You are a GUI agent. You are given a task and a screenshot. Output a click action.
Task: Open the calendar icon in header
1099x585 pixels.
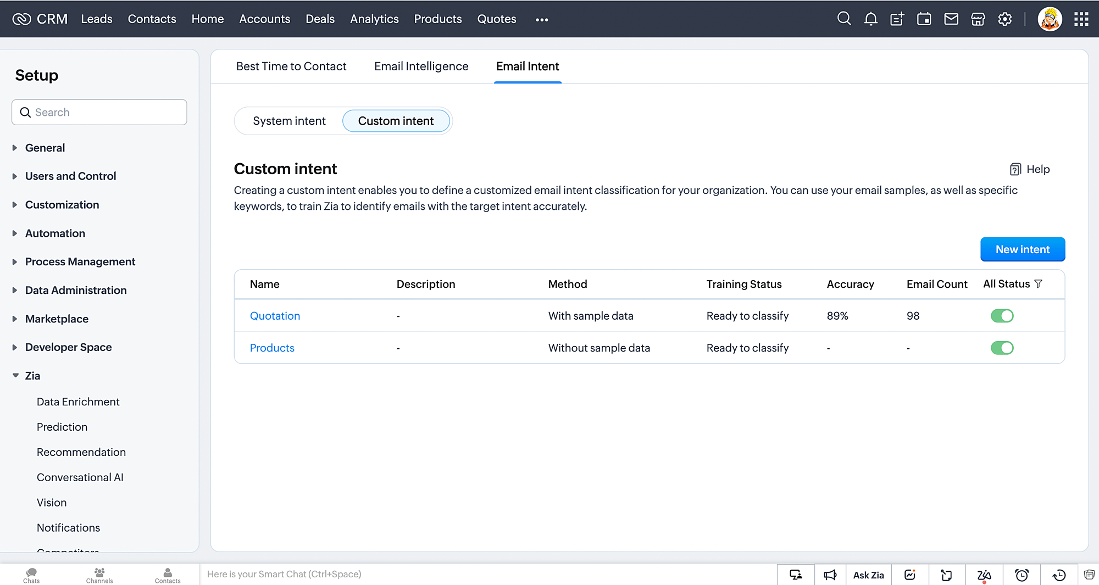924,19
